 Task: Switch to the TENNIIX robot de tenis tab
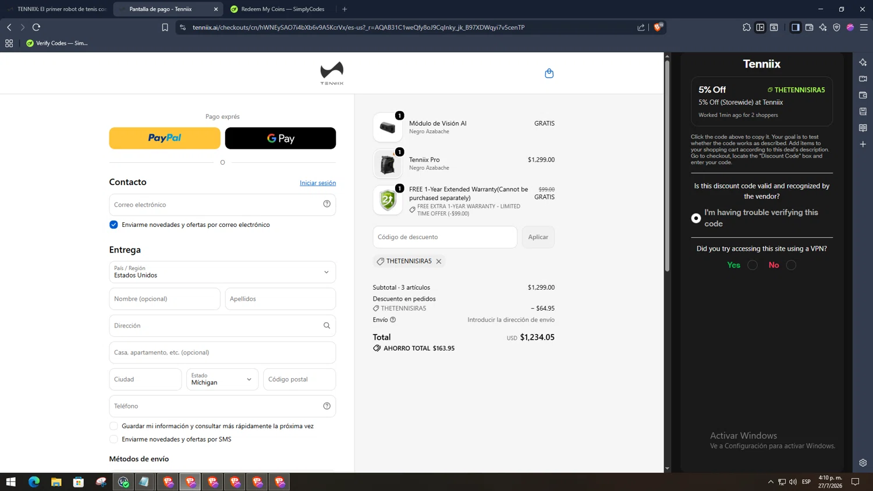[x=56, y=9]
